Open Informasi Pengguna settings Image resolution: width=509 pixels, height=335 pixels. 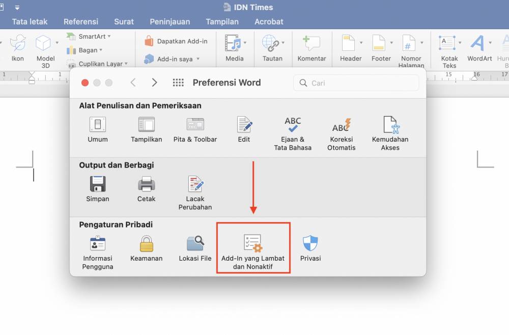pyautogui.click(x=97, y=253)
